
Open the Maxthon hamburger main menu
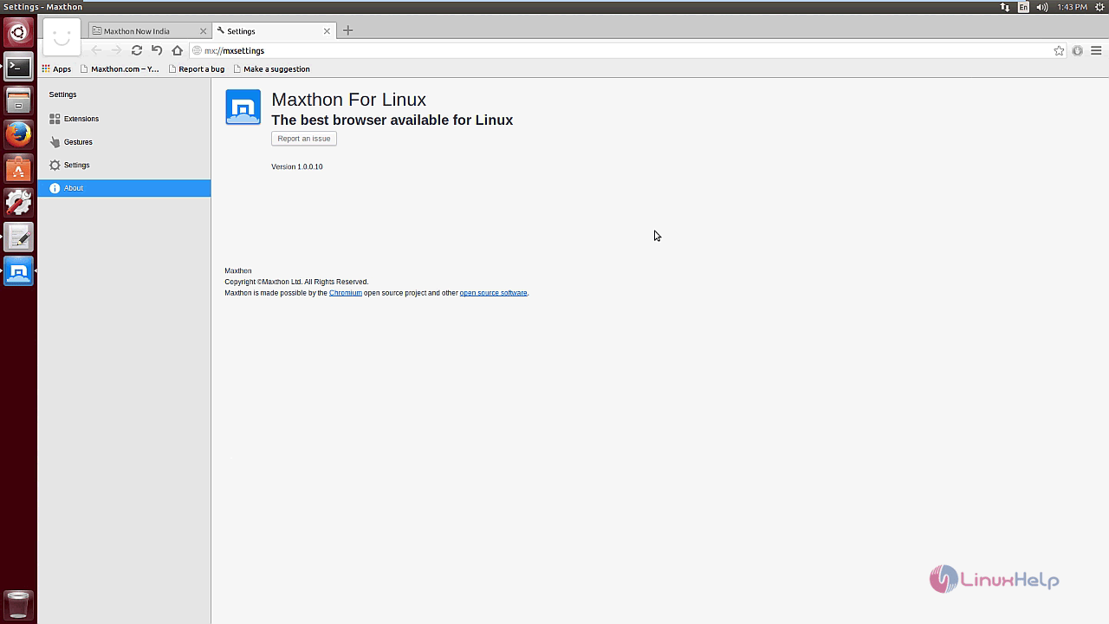coord(1096,50)
